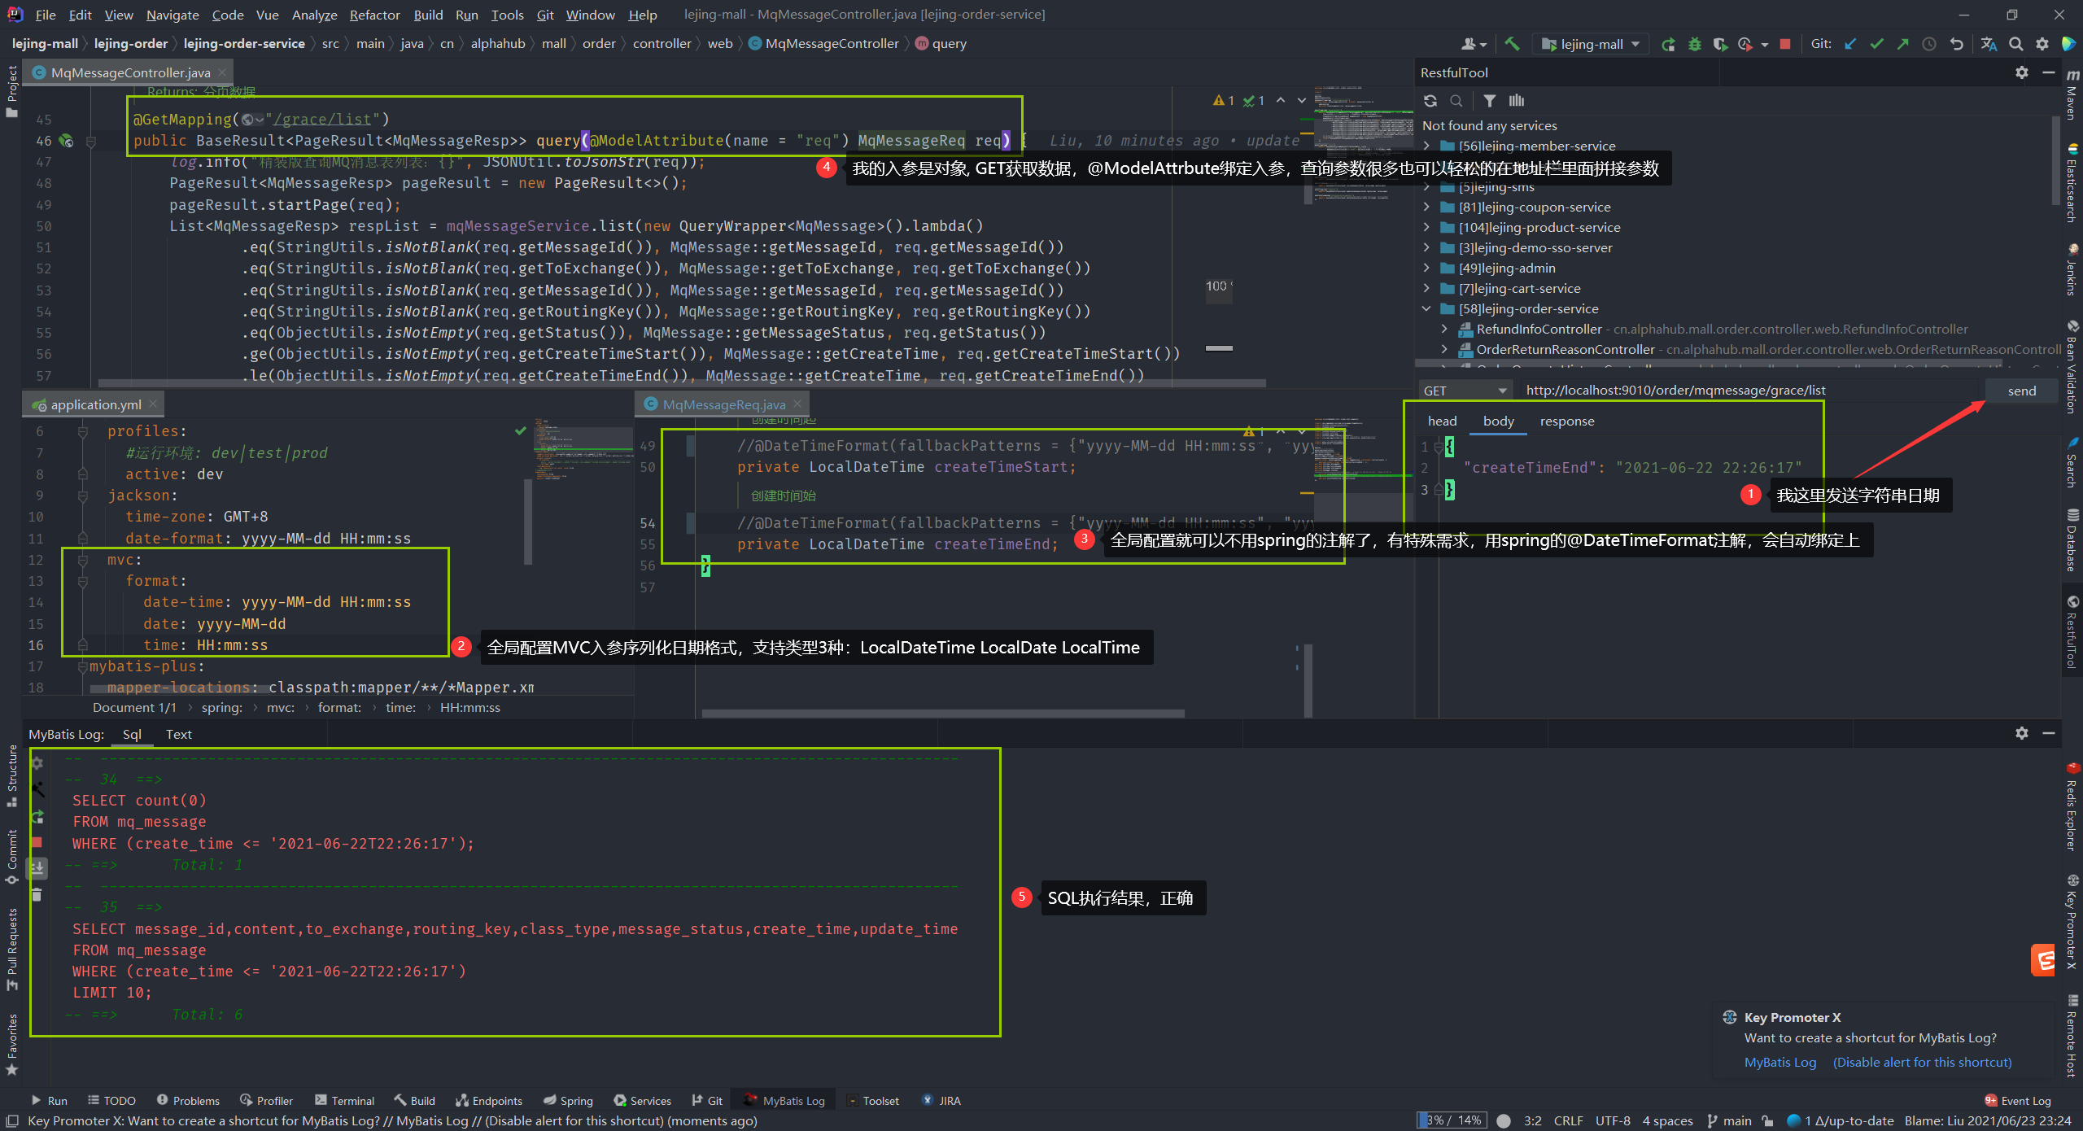The image size is (2083, 1131).
Task: Hide the RestfulTool panel with the minimize dash
Action: click(2049, 72)
